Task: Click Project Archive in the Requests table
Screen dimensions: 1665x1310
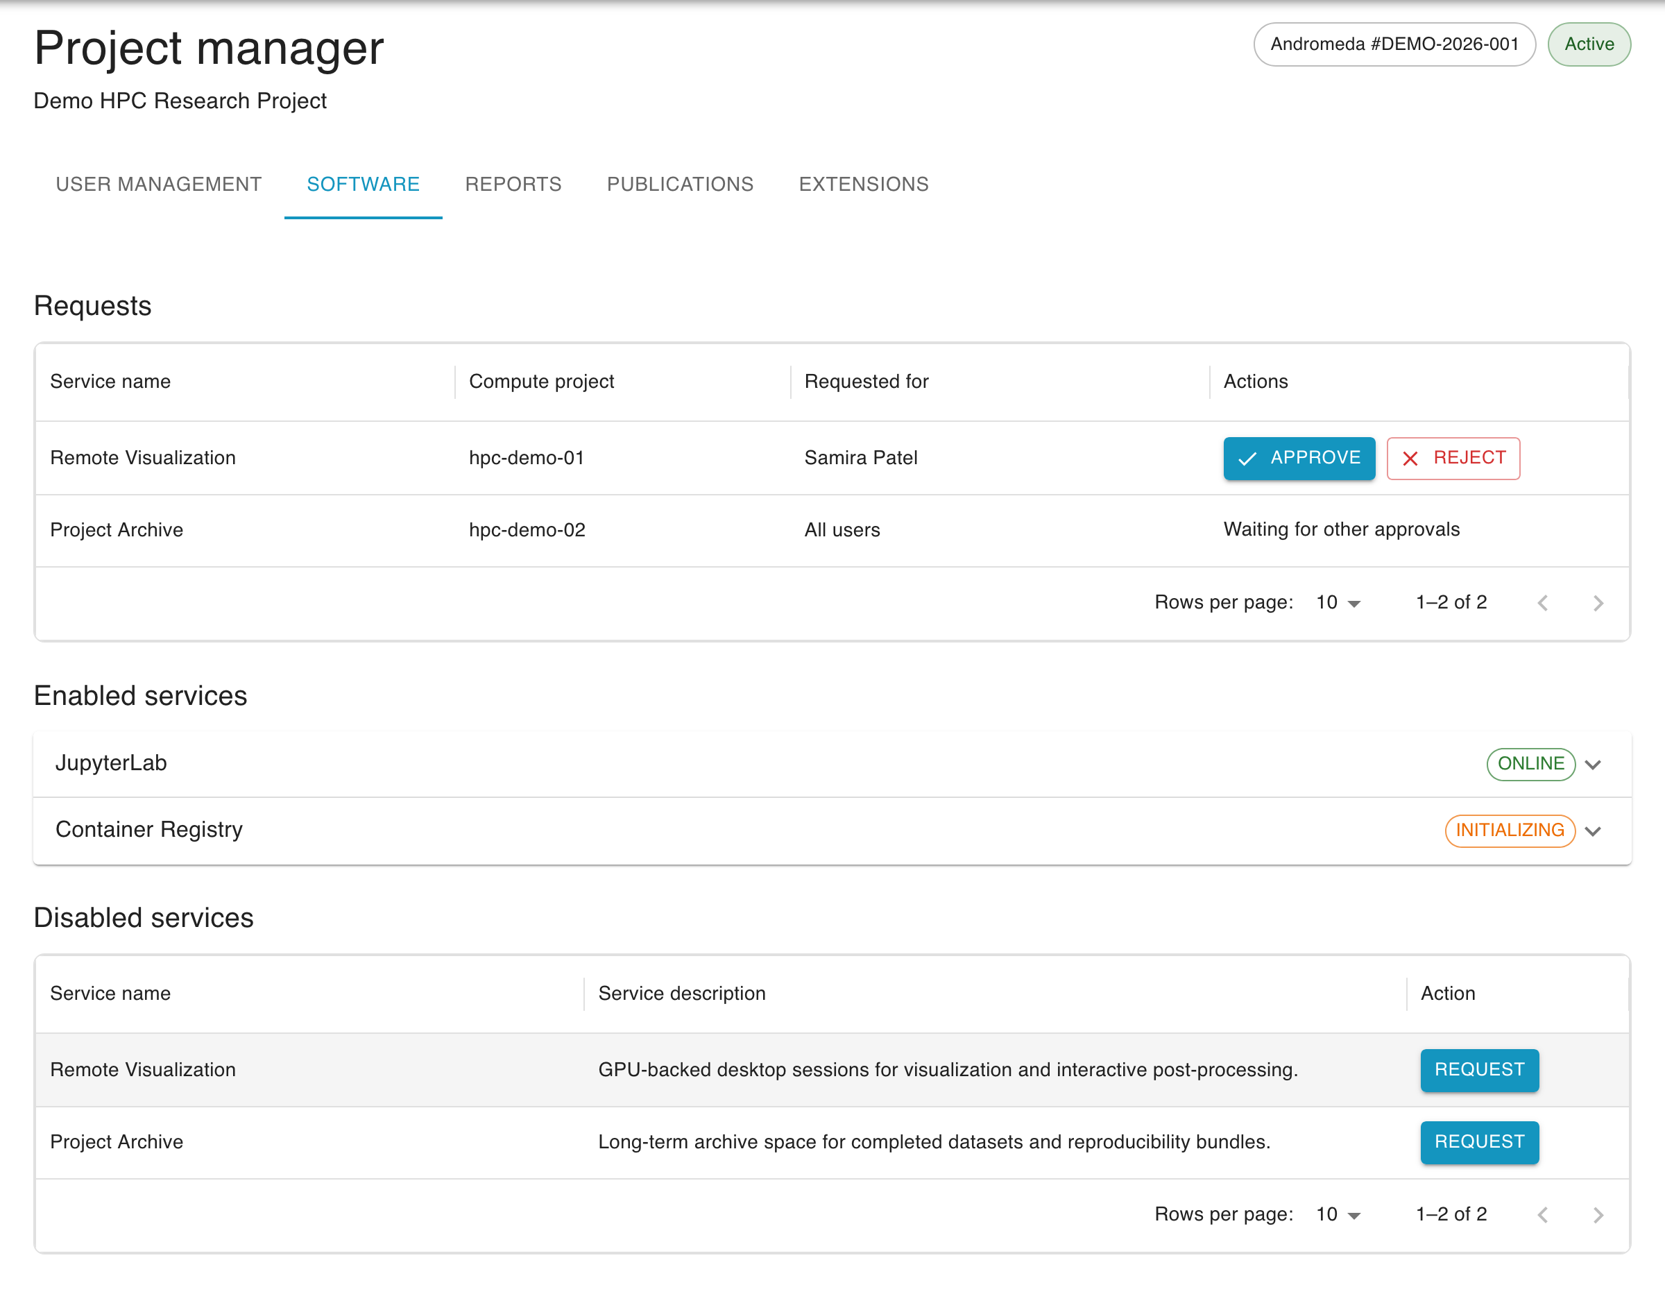Action: [117, 530]
